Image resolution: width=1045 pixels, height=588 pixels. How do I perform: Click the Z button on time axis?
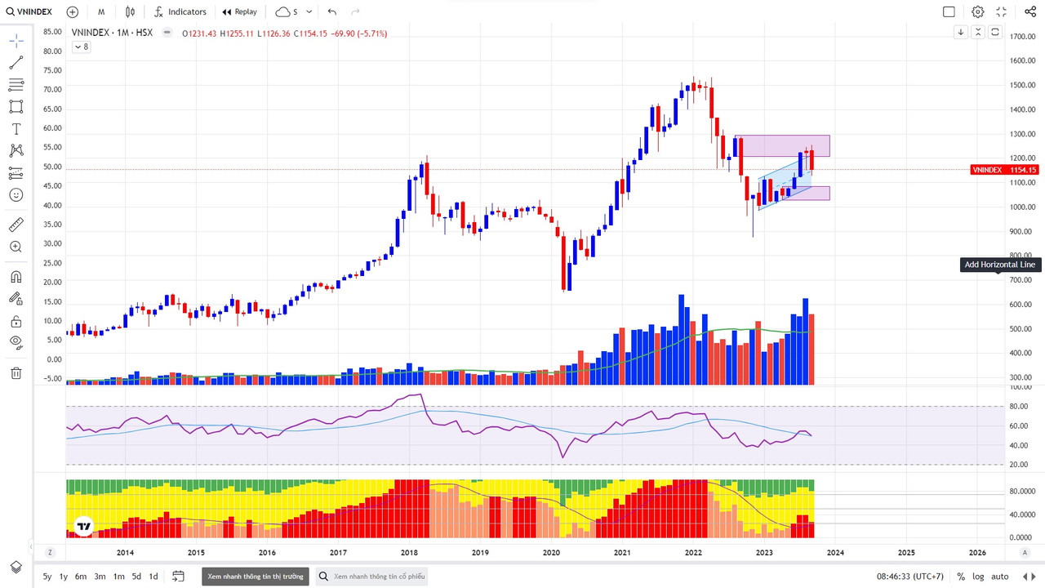point(50,552)
